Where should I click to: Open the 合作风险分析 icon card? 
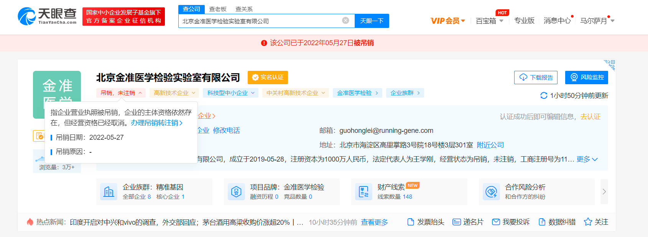(491, 191)
